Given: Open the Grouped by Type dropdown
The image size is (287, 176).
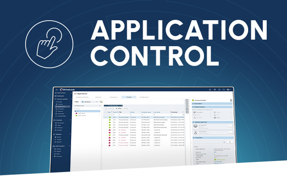Looking at the screenshot, I should point(87,106).
